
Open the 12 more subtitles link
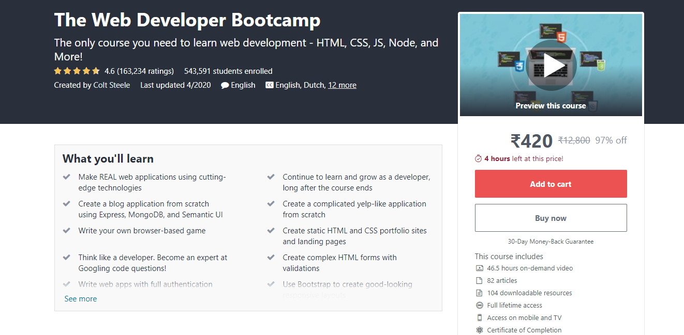click(x=342, y=85)
